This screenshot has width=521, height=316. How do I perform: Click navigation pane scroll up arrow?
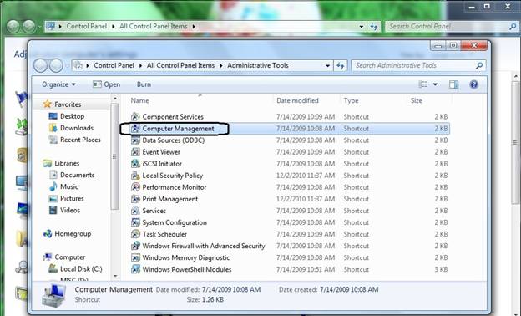115,99
